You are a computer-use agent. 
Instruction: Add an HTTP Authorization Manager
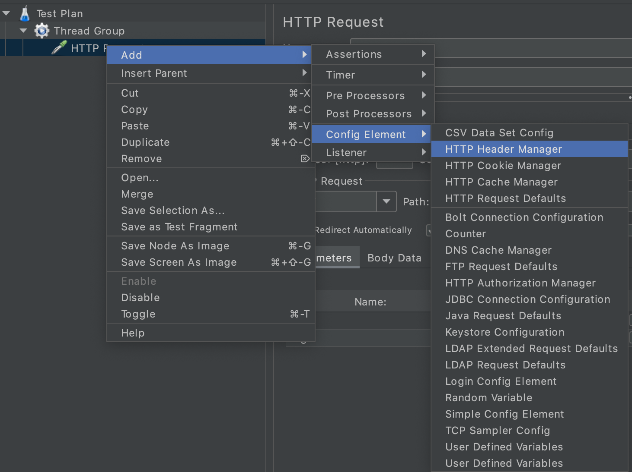coord(530,283)
